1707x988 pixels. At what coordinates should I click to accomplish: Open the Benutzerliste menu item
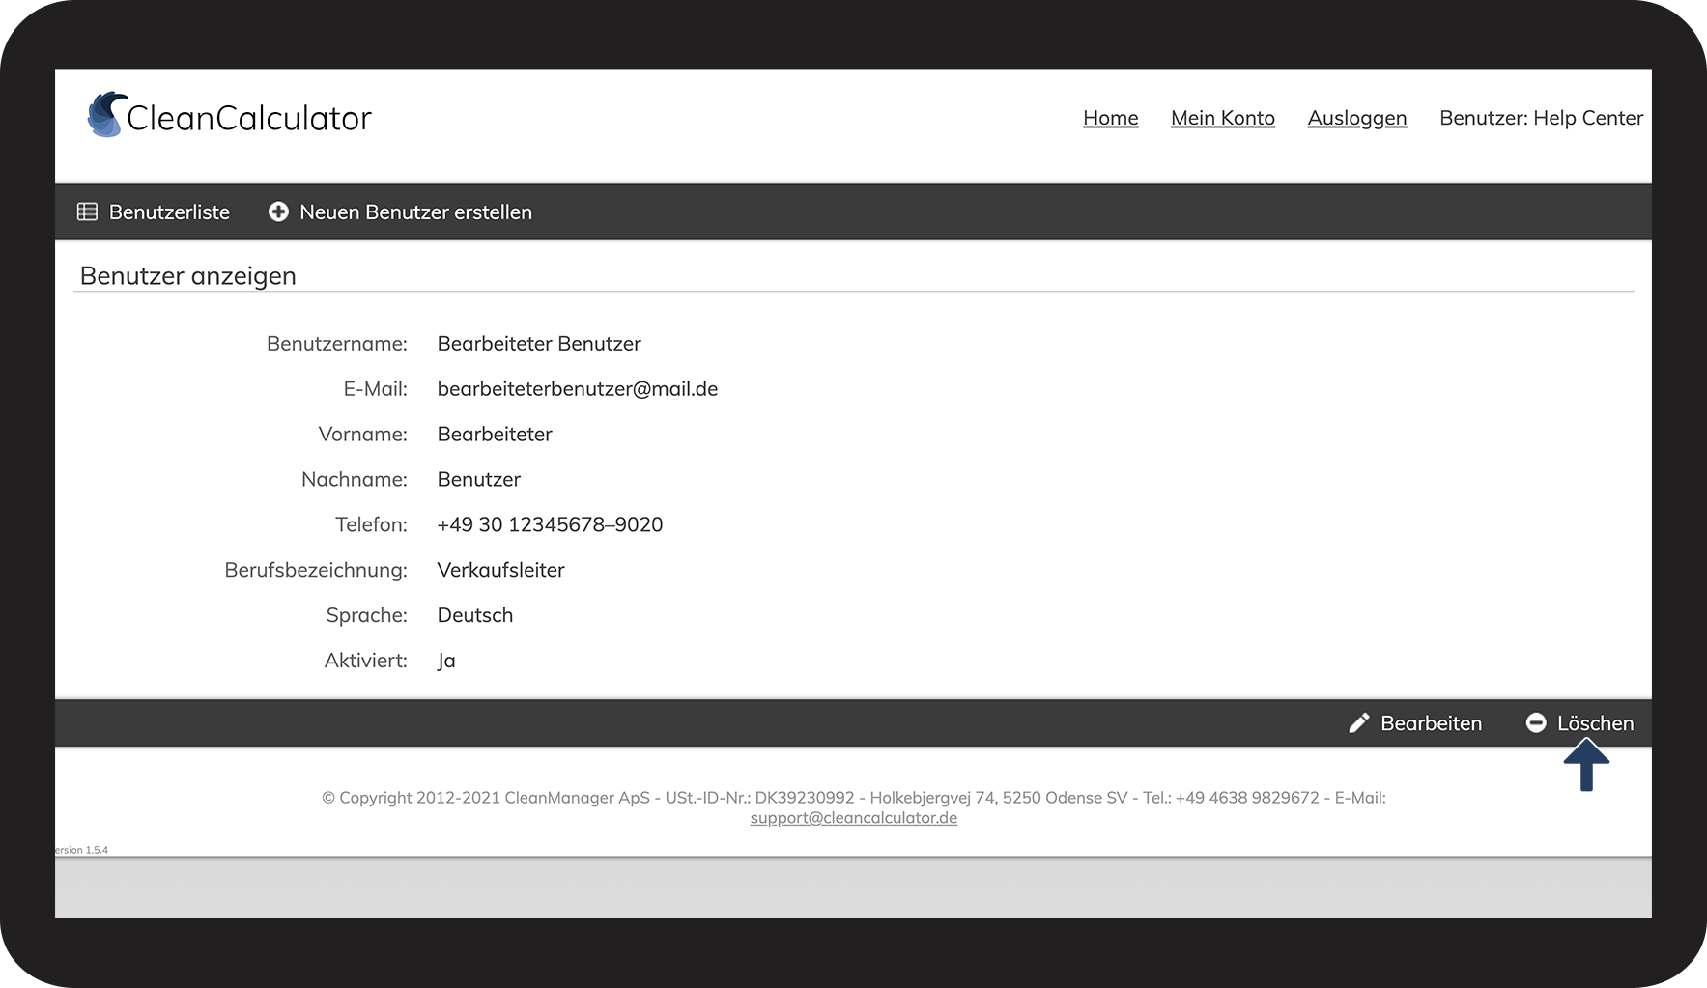pyautogui.click(x=154, y=212)
